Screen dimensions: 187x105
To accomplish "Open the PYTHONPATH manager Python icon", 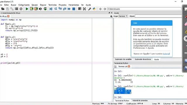I will [x=94, y=9].
